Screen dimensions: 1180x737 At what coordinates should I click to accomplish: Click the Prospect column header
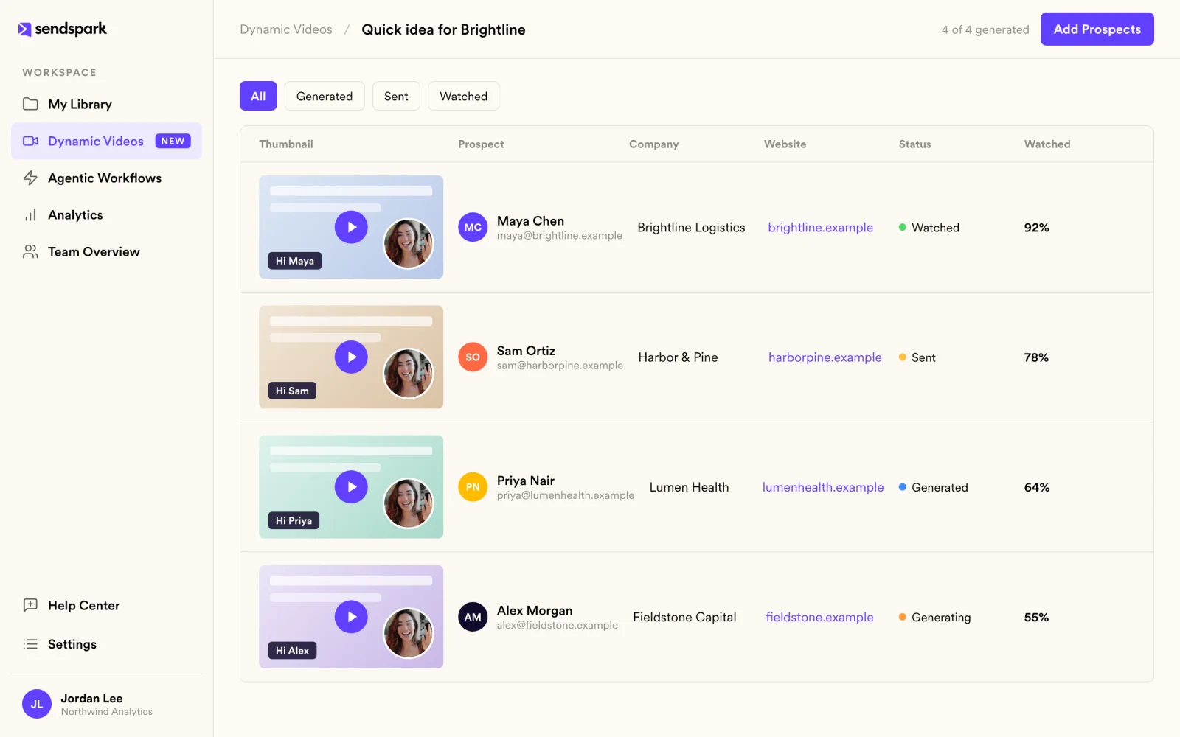(x=481, y=144)
